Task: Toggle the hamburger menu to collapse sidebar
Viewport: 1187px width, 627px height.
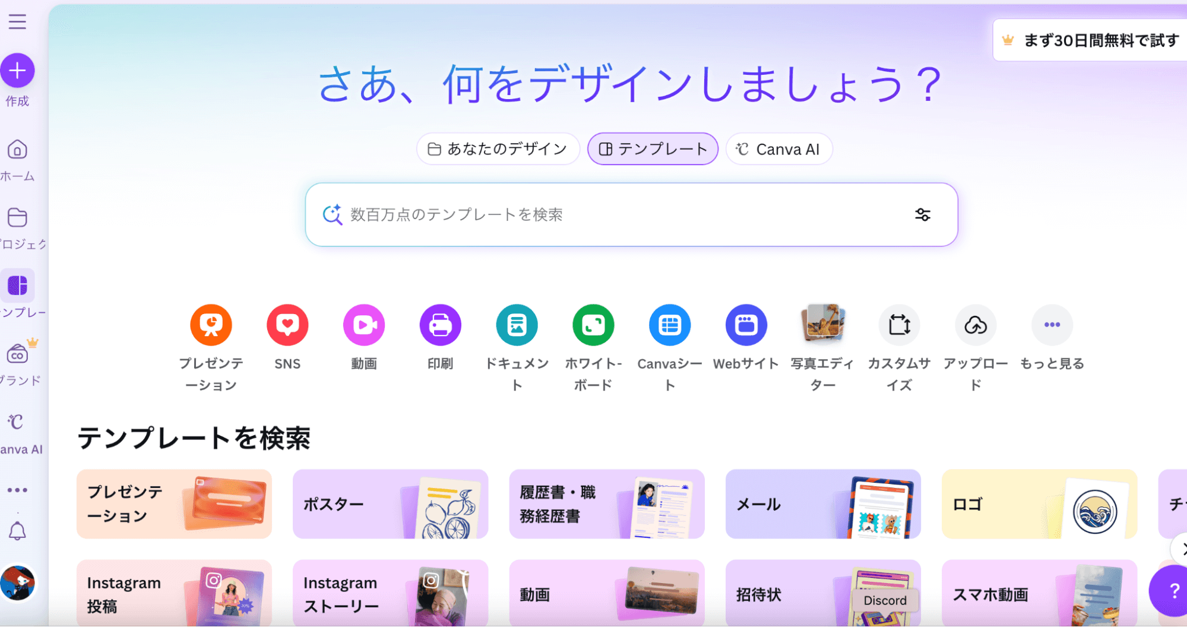Action: pos(17,22)
